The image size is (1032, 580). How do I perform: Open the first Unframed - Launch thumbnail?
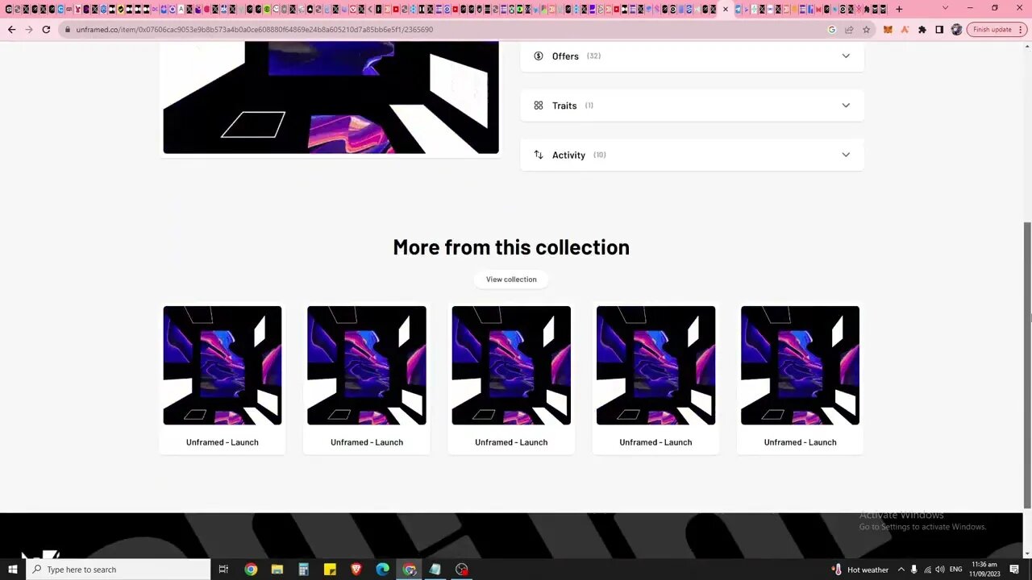[223, 365]
